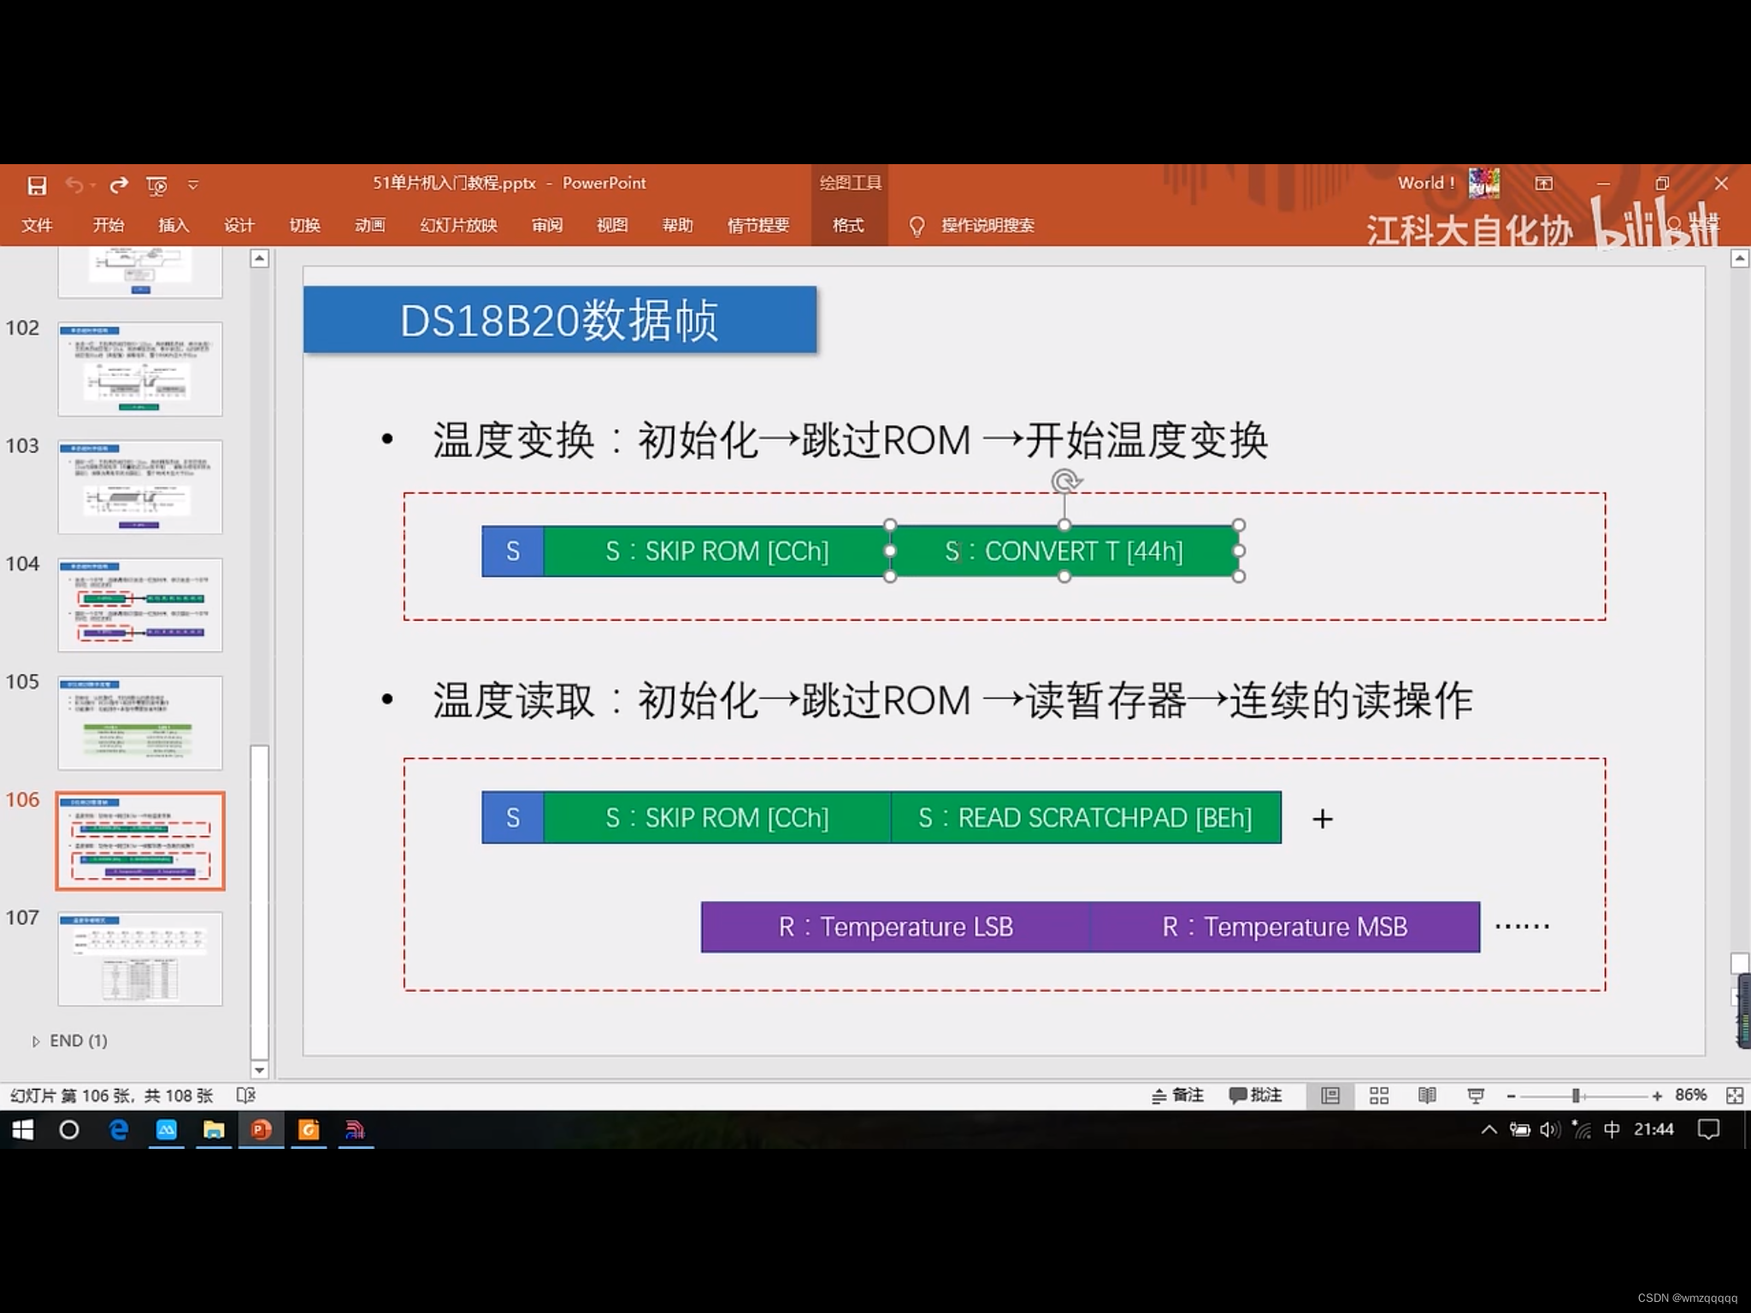The width and height of the screenshot is (1751, 1313).
Task: Switch to Reading view icon
Action: click(x=1426, y=1096)
